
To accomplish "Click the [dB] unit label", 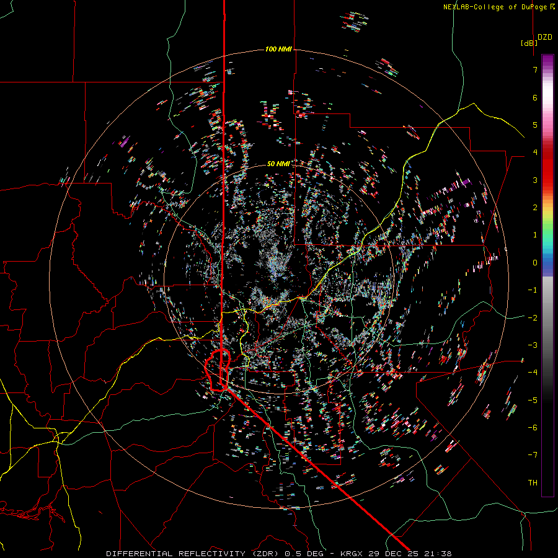I will (x=529, y=43).
